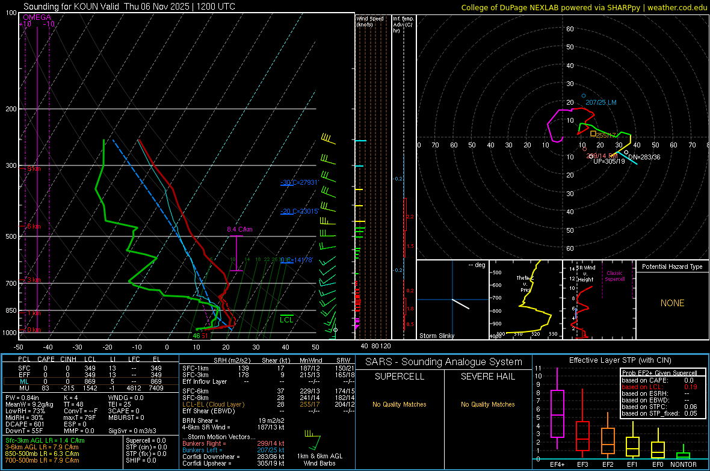
Task: Click the 'Wind Speed (knots)' header
Action: [370, 21]
